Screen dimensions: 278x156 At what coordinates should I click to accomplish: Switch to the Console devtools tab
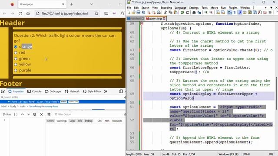click(x=34, y=91)
